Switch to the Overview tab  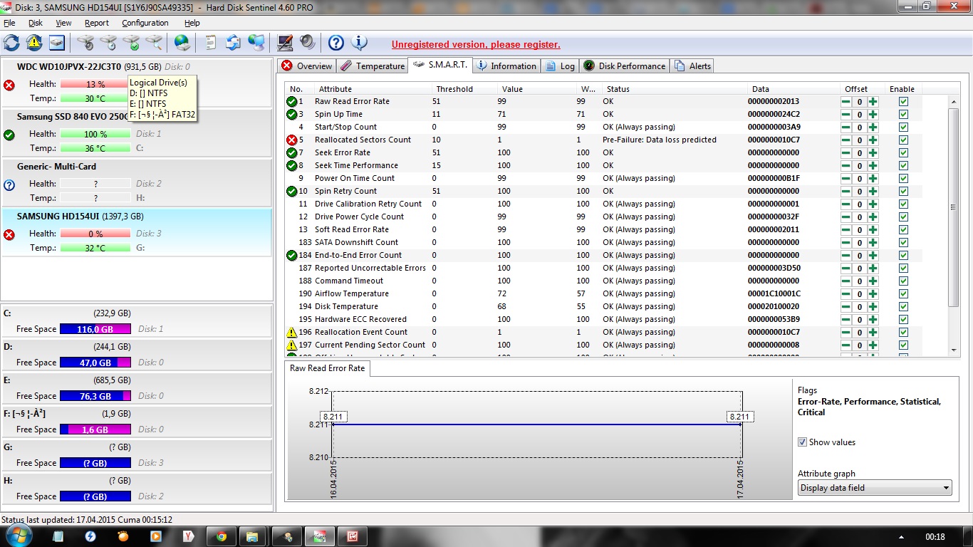(x=306, y=66)
